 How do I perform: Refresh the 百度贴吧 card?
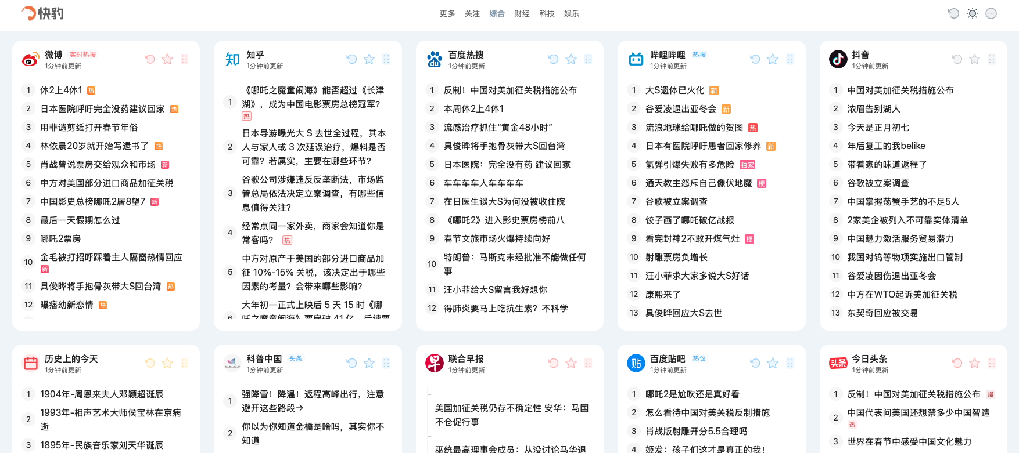pyautogui.click(x=755, y=363)
